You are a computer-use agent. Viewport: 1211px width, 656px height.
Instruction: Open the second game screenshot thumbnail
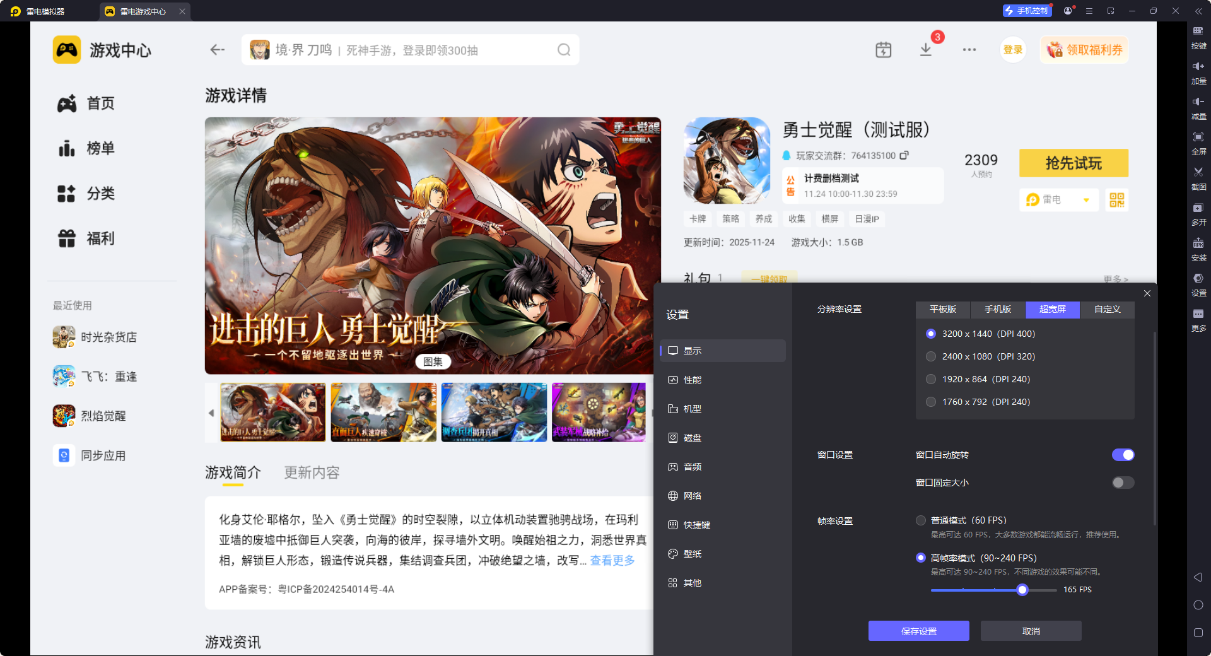383,413
